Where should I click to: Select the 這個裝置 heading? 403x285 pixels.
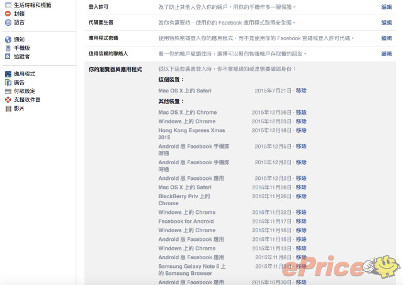pos(171,80)
